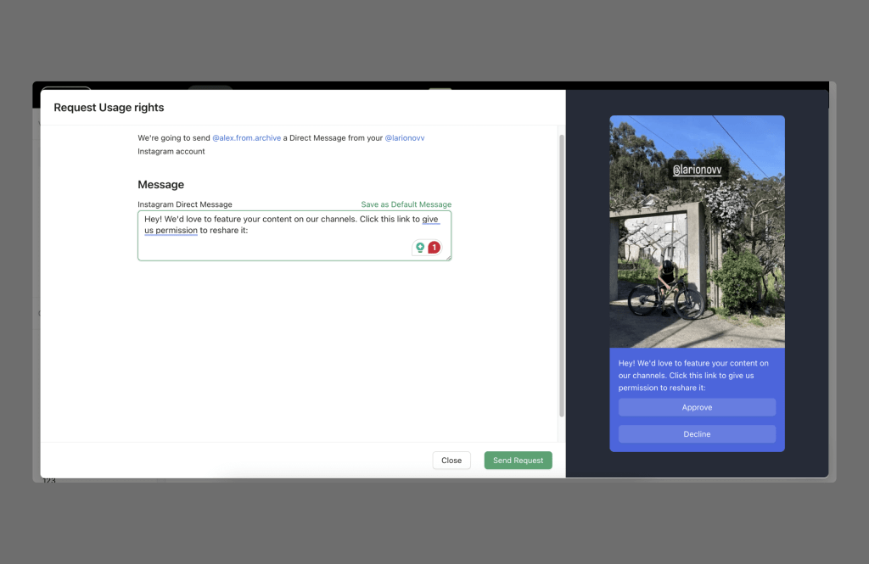
Task: Click the "Instagram Direct Message" field label
Action: 184,204
